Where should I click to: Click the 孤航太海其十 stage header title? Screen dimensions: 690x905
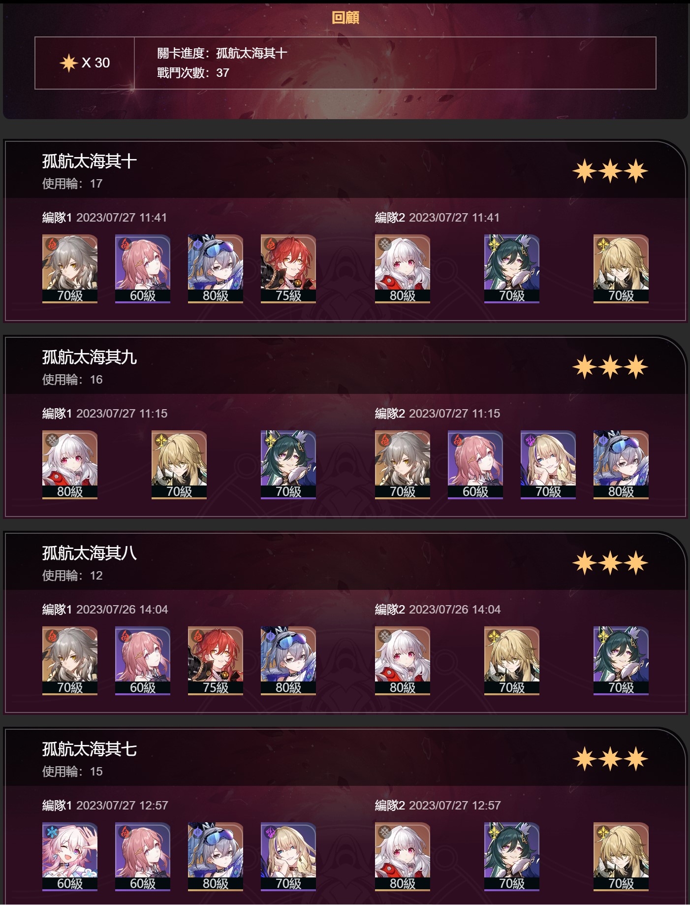point(89,162)
